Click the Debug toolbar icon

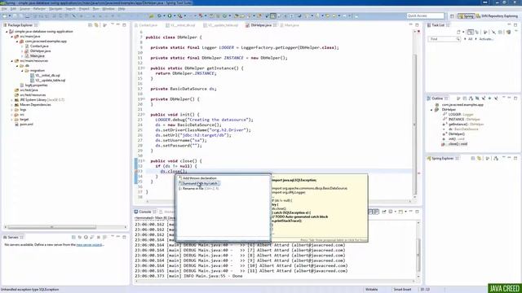(160, 16)
